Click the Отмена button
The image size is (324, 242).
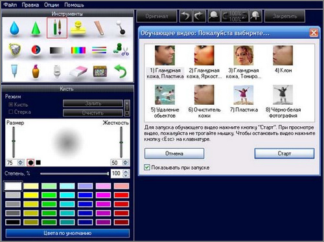174,153
